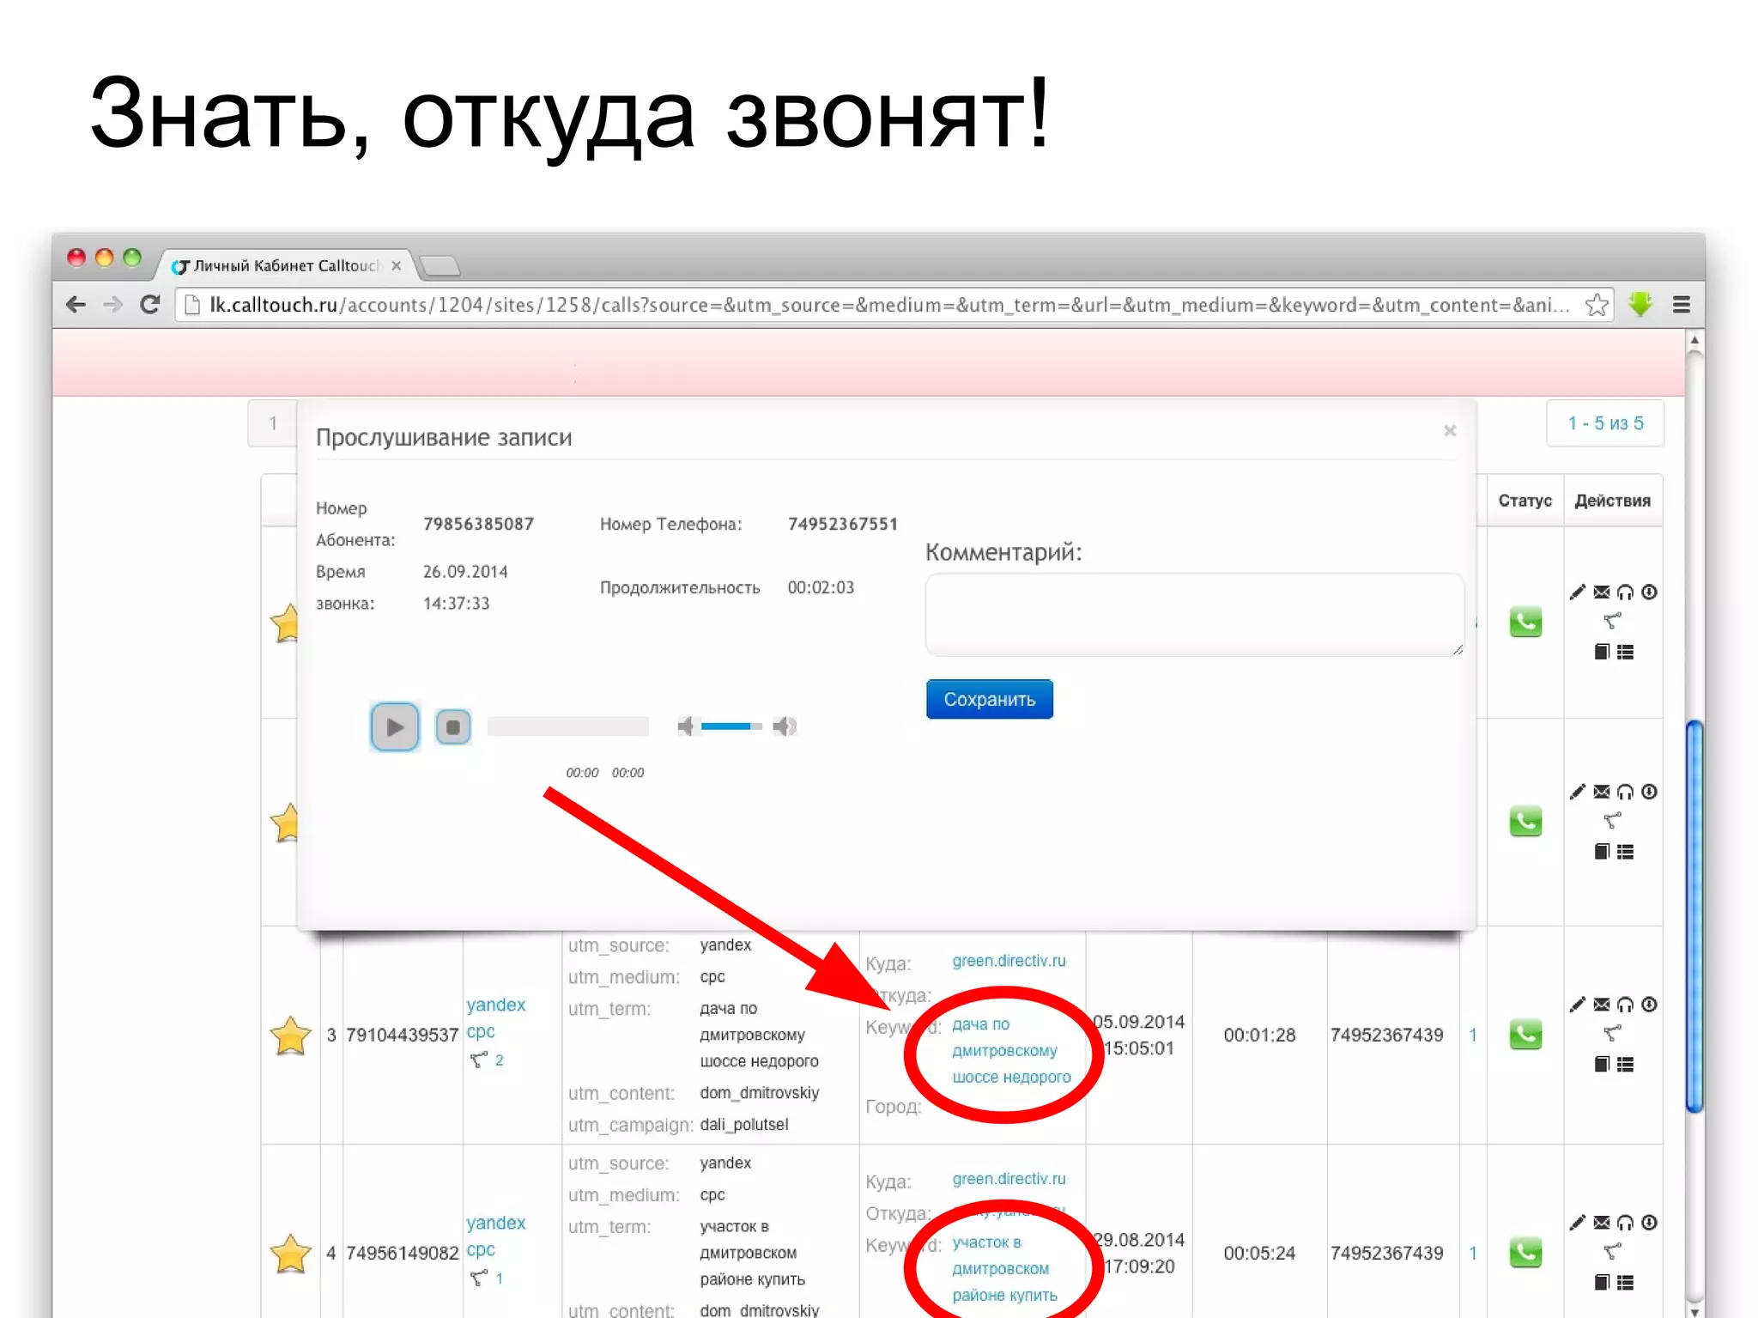Click the green phone status for call 79104439537

pyautogui.click(x=1525, y=1034)
